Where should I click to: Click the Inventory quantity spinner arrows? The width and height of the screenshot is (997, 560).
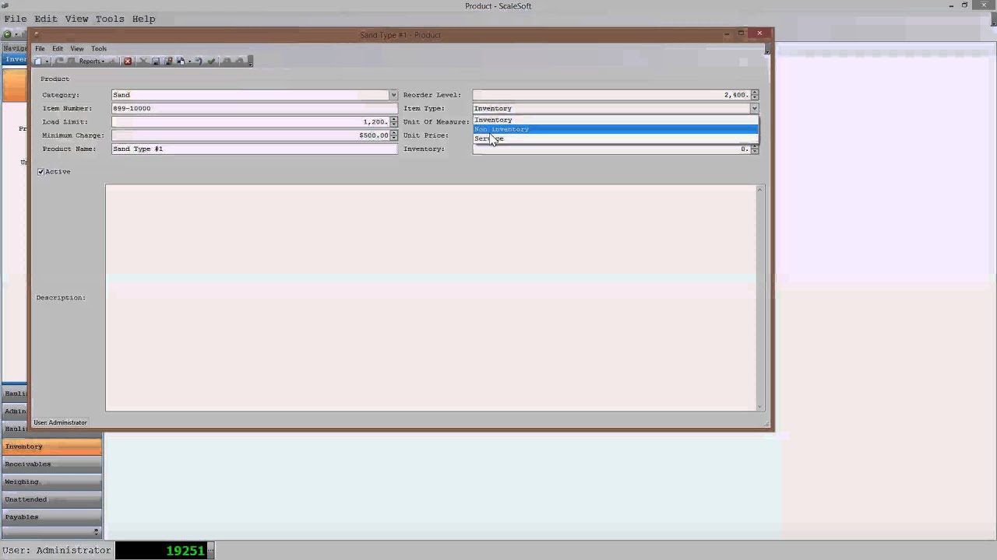755,149
